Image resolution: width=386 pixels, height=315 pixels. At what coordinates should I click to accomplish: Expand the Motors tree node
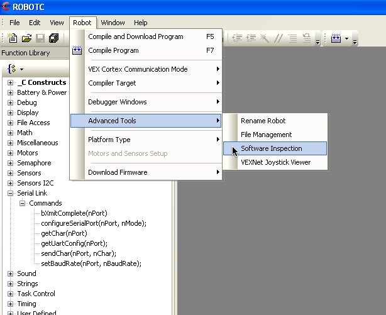click(10, 153)
